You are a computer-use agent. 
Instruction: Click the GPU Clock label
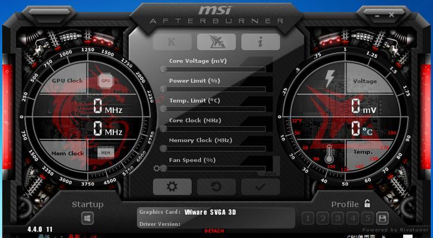point(67,81)
